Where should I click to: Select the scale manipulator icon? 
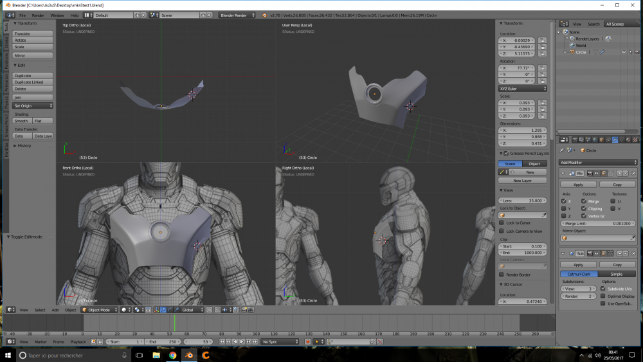[x=176, y=309]
